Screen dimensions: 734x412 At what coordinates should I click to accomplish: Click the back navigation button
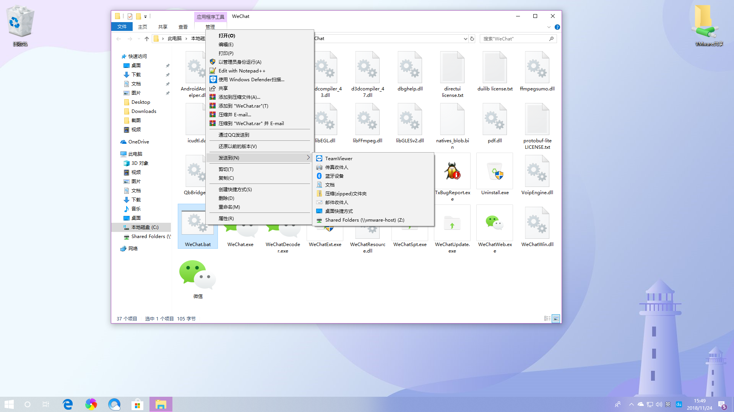click(x=119, y=39)
